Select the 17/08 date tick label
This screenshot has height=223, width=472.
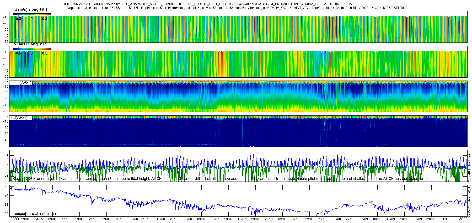pyautogui.click(x=323, y=219)
